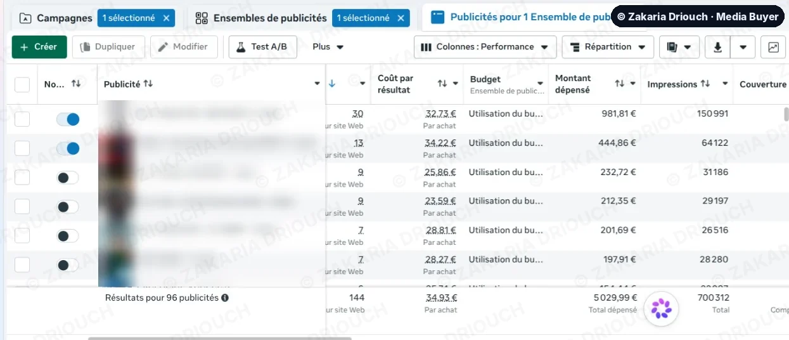
Task: Click the blue descending sort arrow
Action: coord(332,84)
